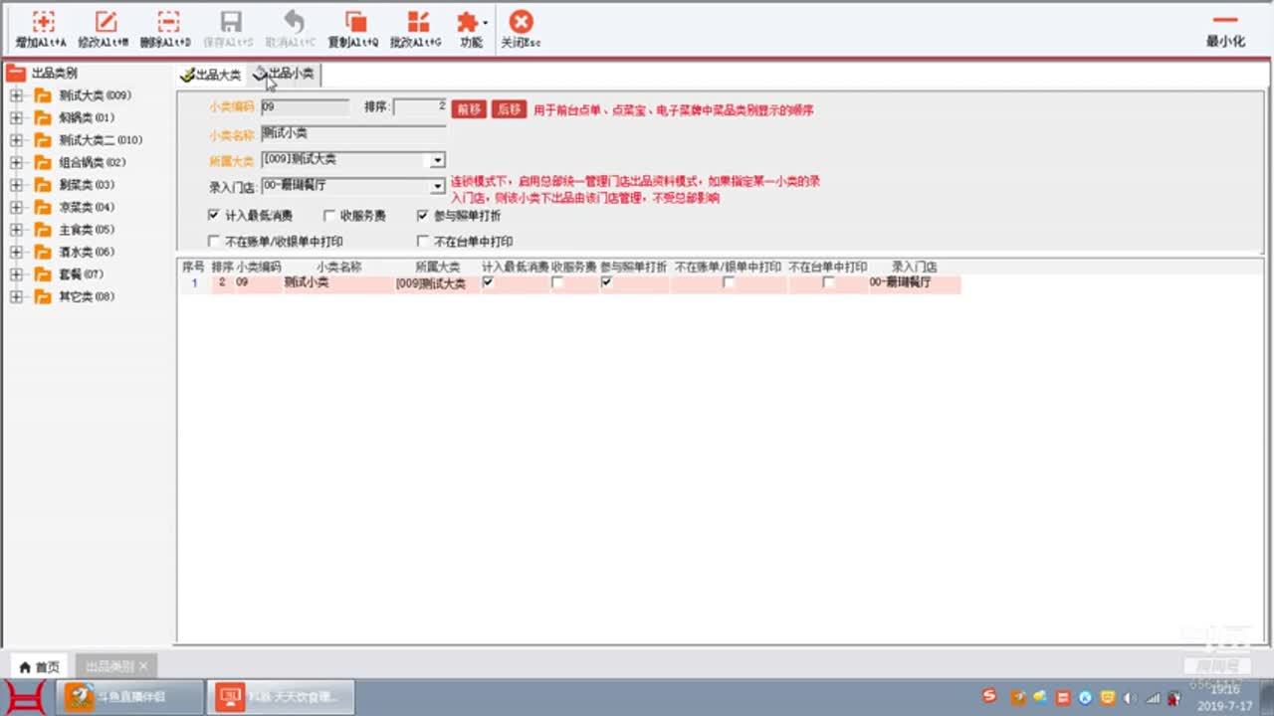Image resolution: width=1274 pixels, height=716 pixels.
Task: Open the 批改 (Batch edit) tool
Action: pyautogui.click(x=416, y=23)
